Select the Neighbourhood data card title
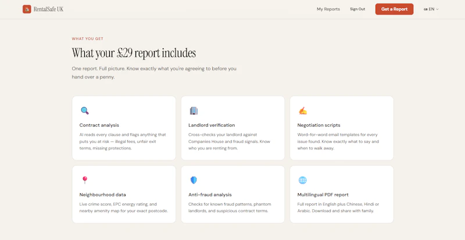The image size is (465, 240). point(103,195)
